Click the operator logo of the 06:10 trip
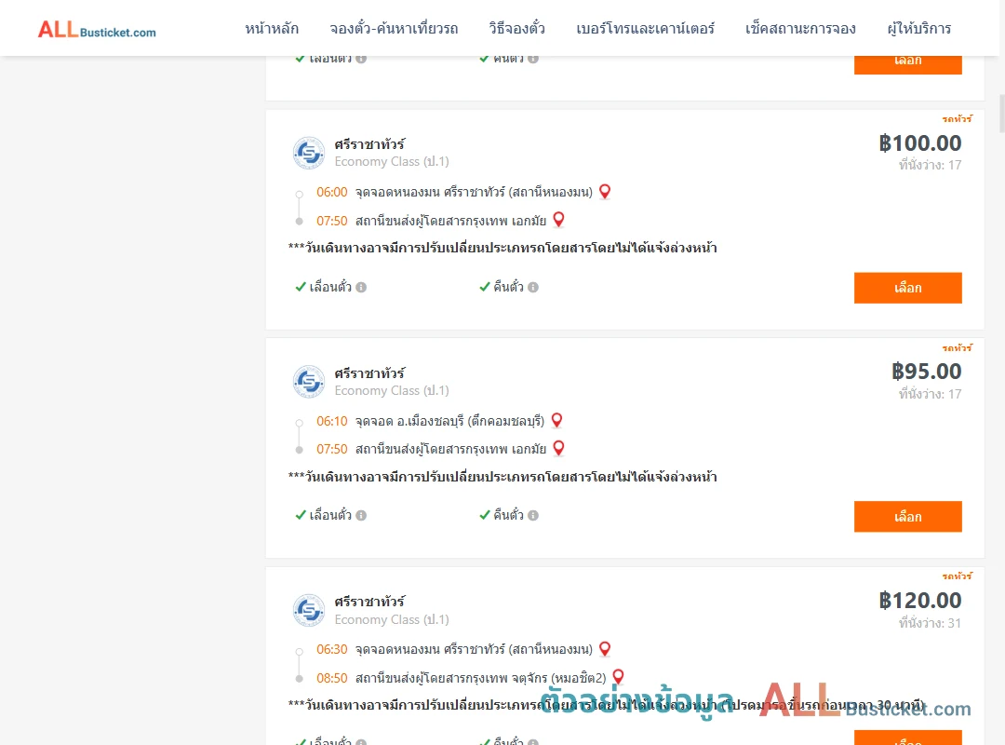Viewport: 1005px width, 745px height. [309, 382]
